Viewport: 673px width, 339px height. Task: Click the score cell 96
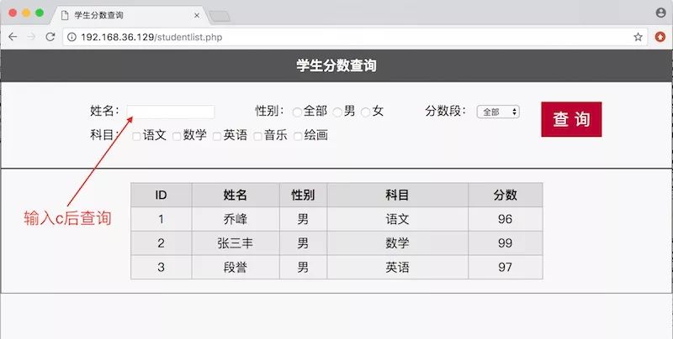506,219
